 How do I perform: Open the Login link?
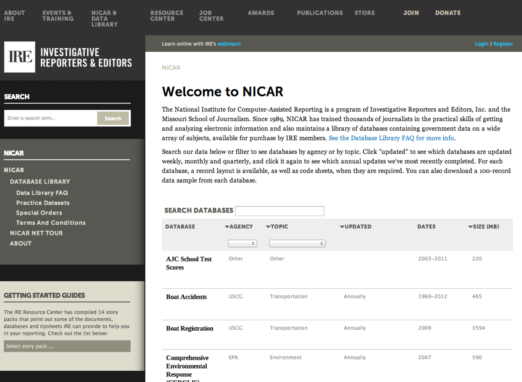pos(481,44)
